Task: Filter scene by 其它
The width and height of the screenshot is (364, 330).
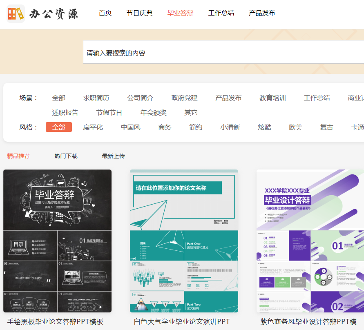Action: click(191, 113)
